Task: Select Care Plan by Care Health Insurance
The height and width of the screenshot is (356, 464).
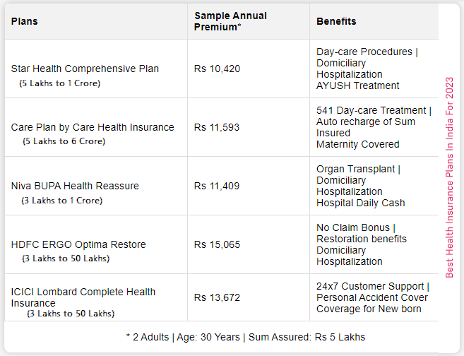Action: [x=93, y=127]
